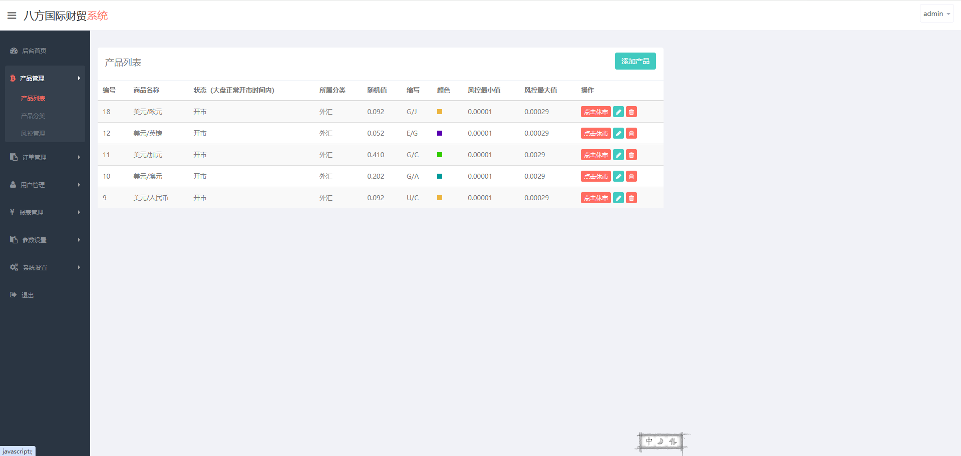Toggle 美元/加元 market closed with 点击休市
The width and height of the screenshot is (961, 456).
coord(595,155)
